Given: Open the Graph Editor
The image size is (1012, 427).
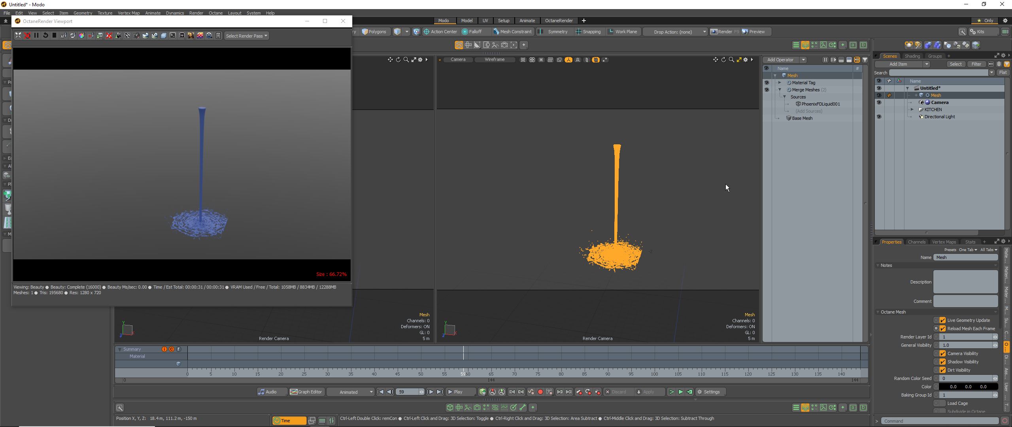Looking at the screenshot, I should tap(306, 392).
